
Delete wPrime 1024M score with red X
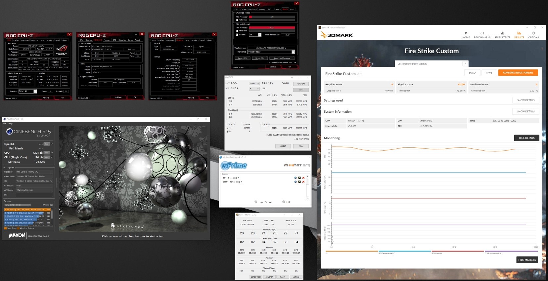tap(303, 182)
